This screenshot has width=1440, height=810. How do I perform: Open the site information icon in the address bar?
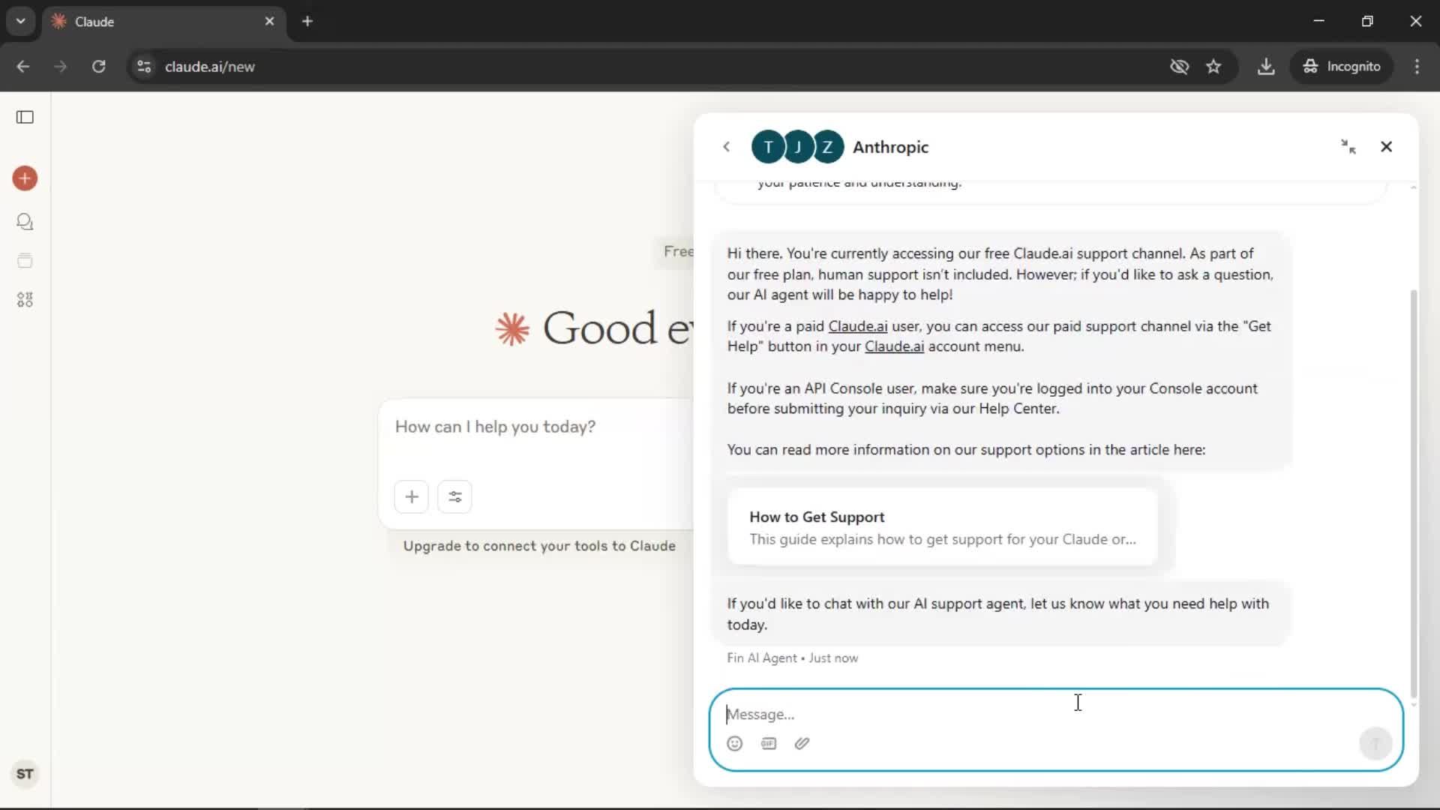[x=144, y=67]
